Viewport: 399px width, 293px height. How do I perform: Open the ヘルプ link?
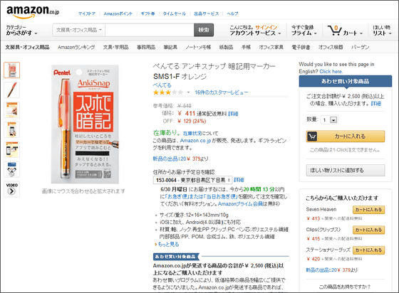click(x=232, y=14)
